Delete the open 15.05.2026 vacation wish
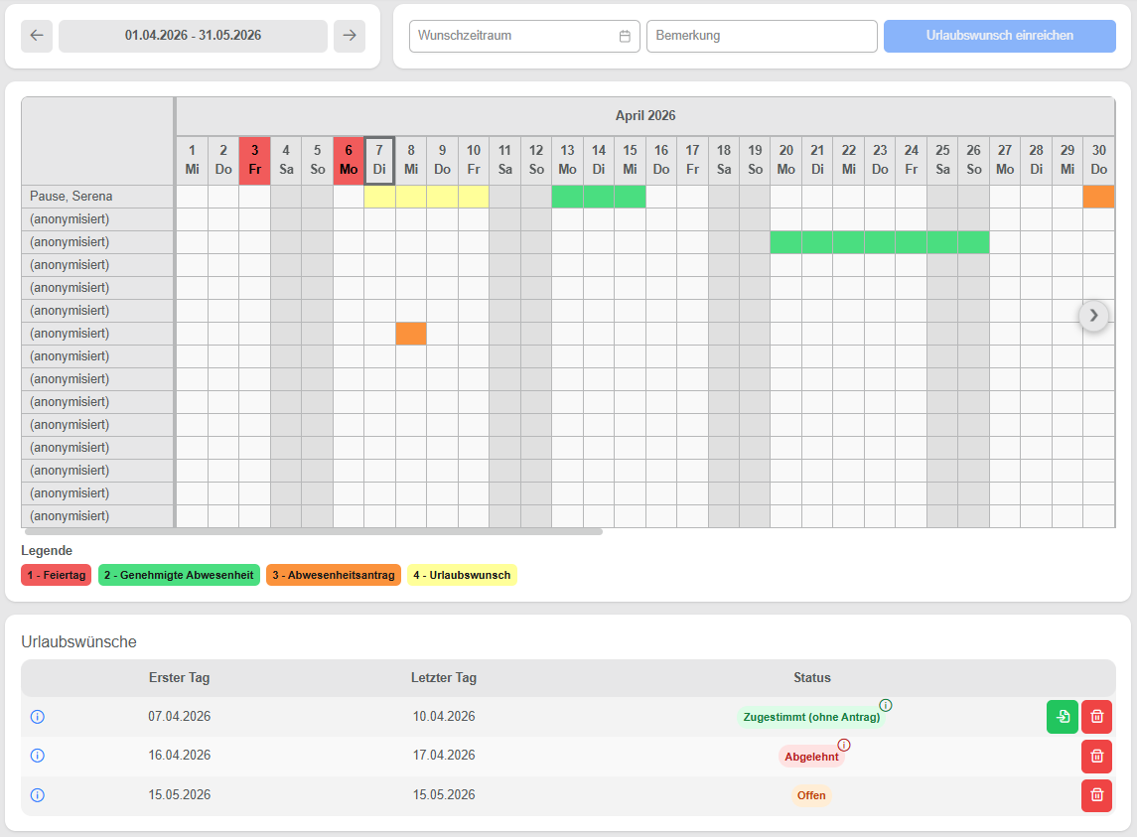 point(1096,795)
